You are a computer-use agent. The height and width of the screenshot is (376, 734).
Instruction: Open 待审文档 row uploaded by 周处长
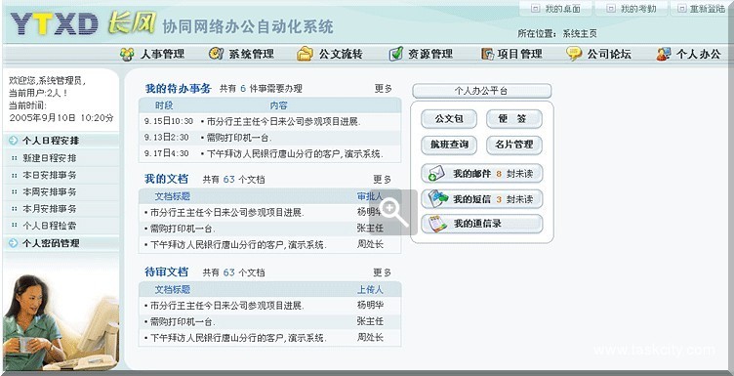pyautogui.click(x=270, y=338)
